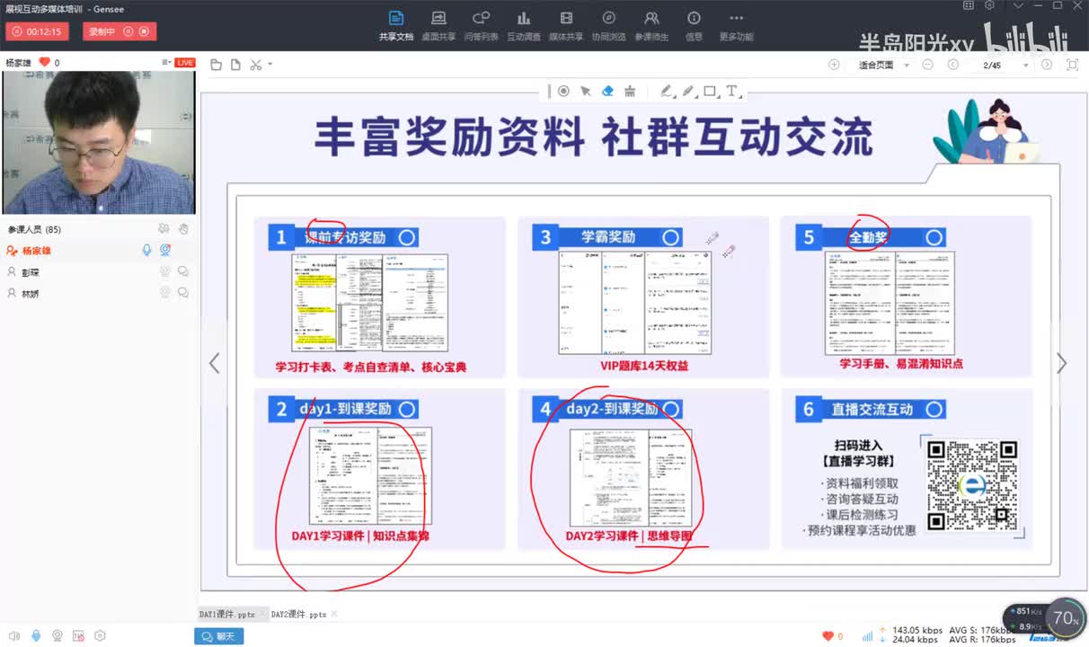Switch to DAY1课件.pptx tab
The height and width of the screenshot is (647, 1089).
[226, 615]
